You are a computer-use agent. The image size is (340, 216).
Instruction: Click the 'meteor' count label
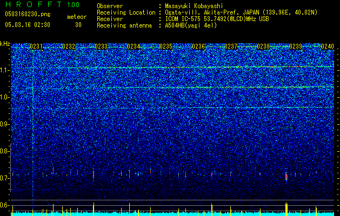[x=77, y=17]
